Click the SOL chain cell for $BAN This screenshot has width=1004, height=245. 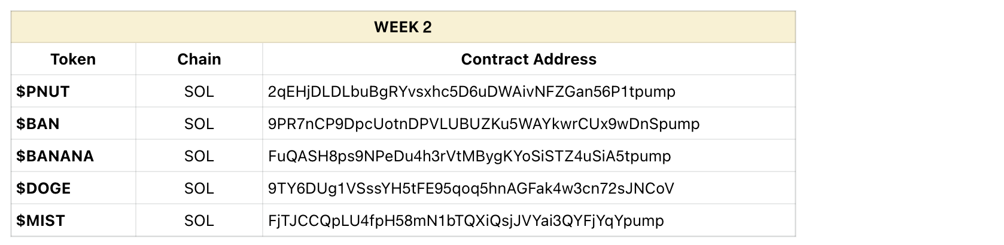point(199,124)
